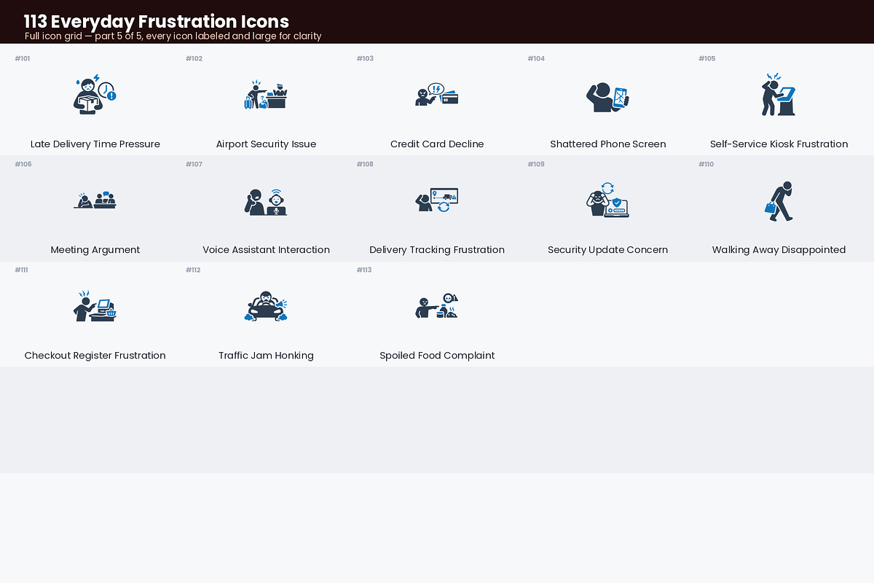Image resolution: width=874 pixels, height=583 pixels.
Task: Click the Checkout Register Frustration icon
Action: (x=95, y=306)
